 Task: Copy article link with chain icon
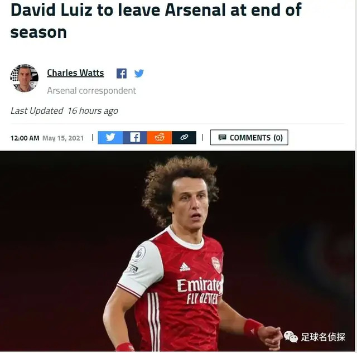click(x=184, y=138)
